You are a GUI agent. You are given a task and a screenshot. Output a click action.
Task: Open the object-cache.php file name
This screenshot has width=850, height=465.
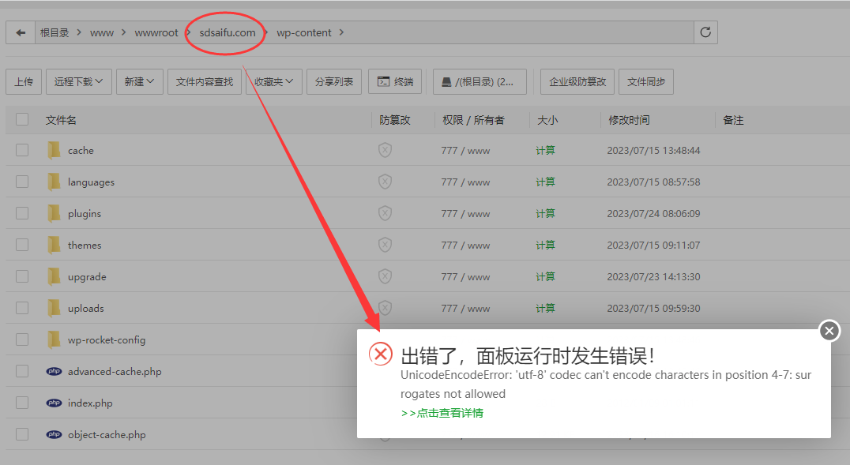[107, 434]
